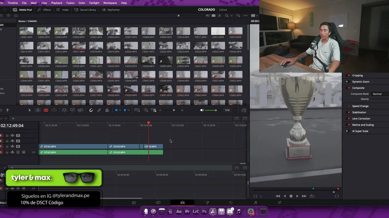Click the detail zoom icon
Viewport: 389px width, 218px height.
(146, 110)
